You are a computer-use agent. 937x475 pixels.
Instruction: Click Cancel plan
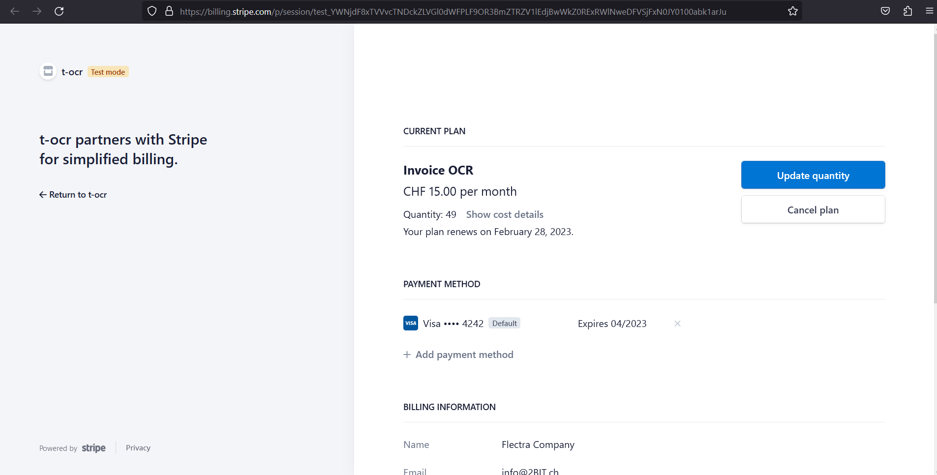point(812,209)
